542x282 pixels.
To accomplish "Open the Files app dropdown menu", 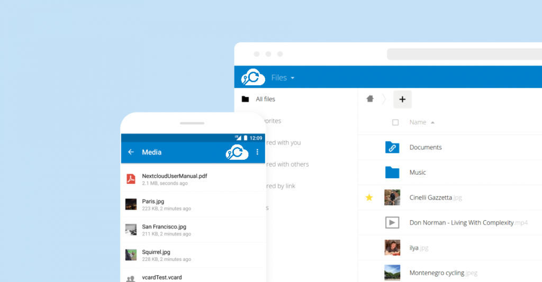I will [x=283, y=78].
